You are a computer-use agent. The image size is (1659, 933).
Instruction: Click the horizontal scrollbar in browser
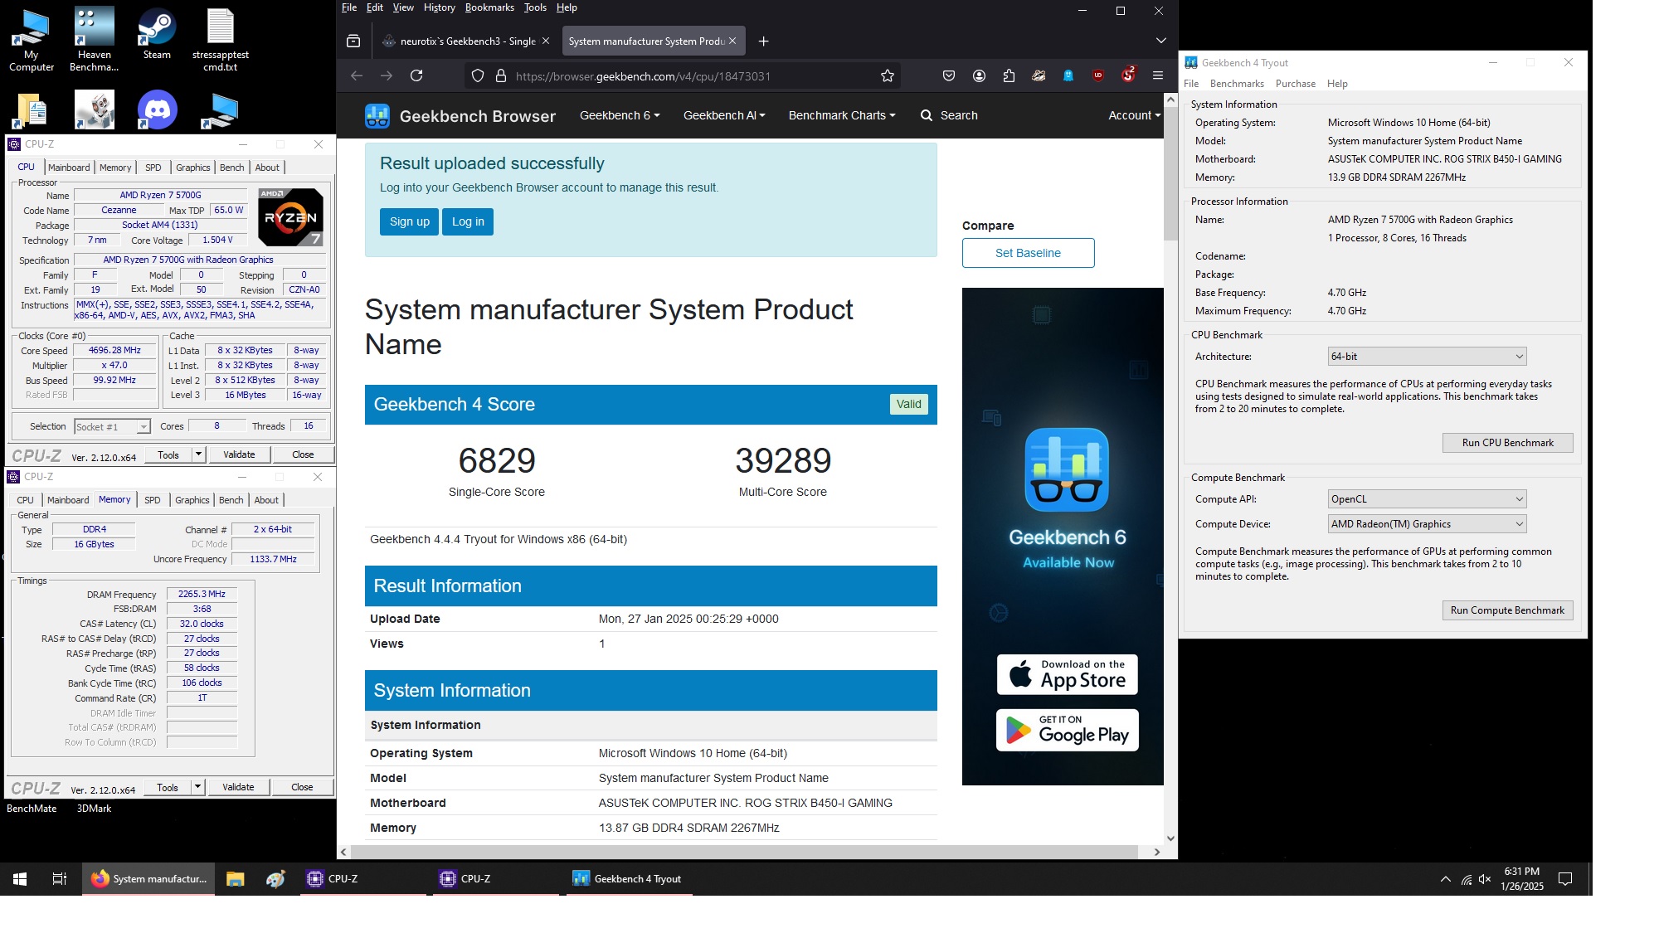pyautogui.click(x=744, y=852)
